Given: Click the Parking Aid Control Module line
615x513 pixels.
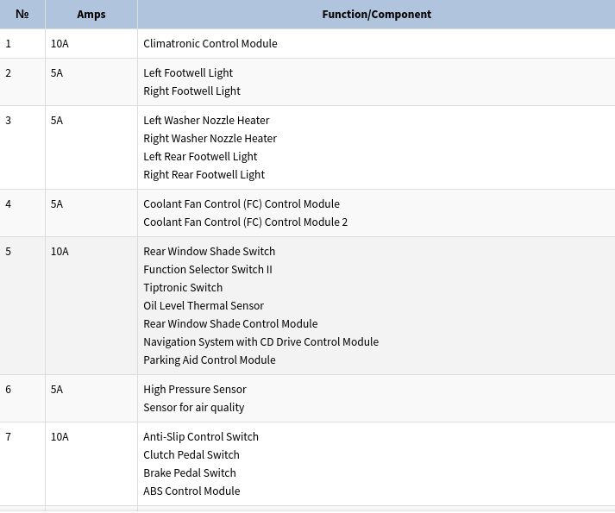Looking at the screenshot, I should [209, 360].
